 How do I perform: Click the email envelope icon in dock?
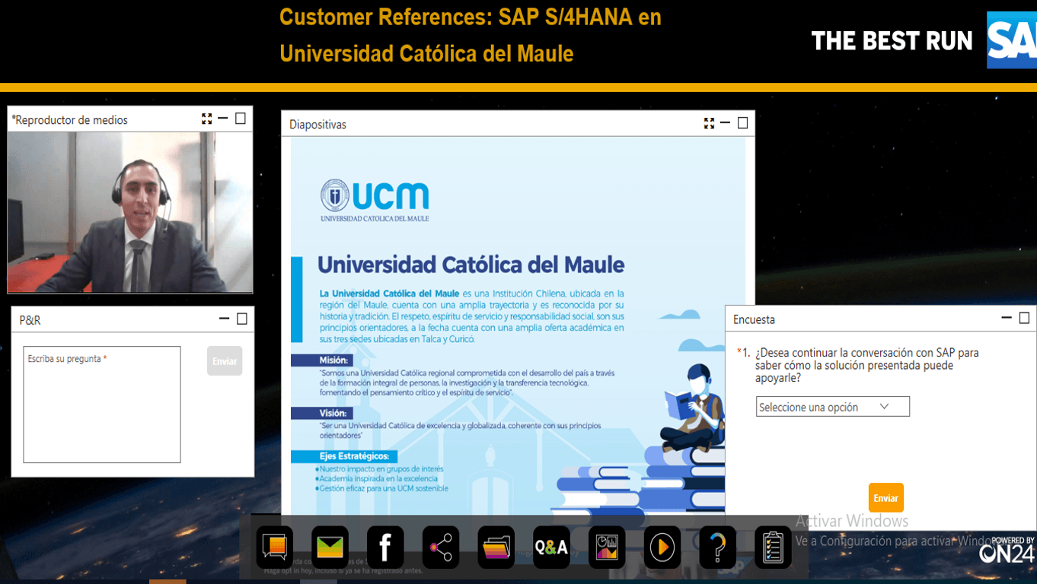point(330,547)
